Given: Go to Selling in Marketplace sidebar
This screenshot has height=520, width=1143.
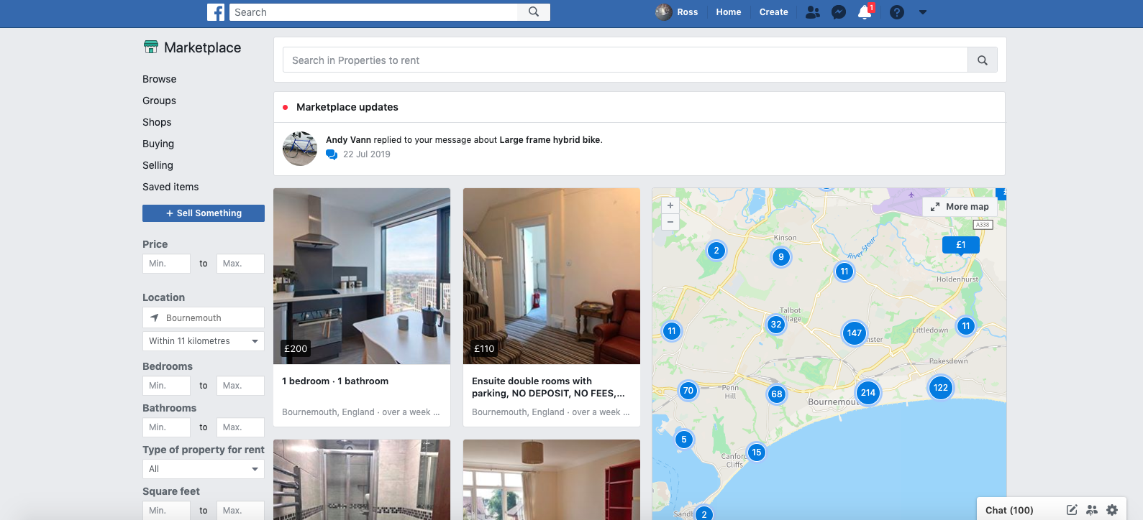Looking at the screenshot, I should (x=158, y=165).
